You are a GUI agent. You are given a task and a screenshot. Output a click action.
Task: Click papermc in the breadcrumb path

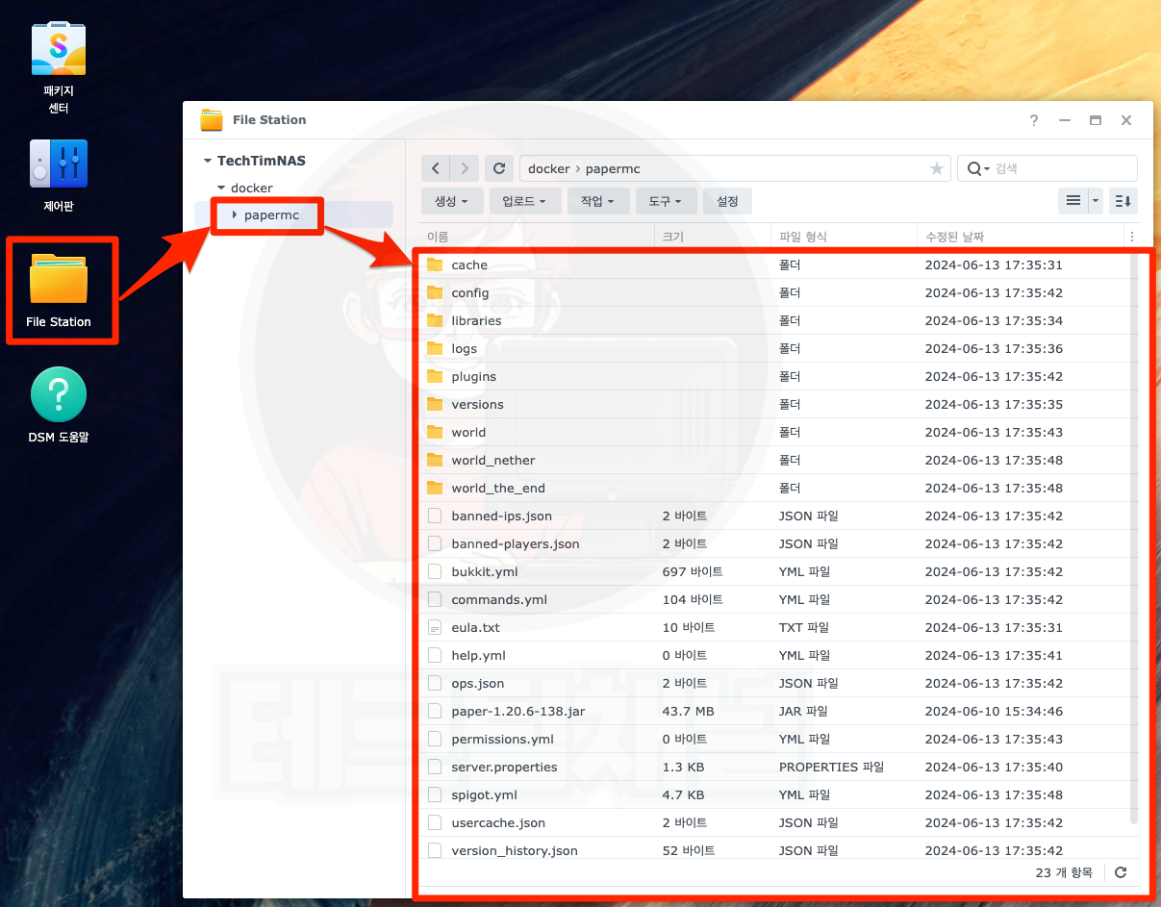point(611,168)
